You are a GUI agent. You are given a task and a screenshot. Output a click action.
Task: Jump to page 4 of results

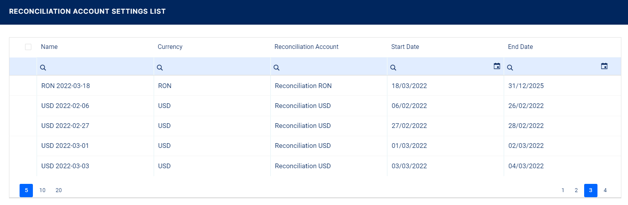point(605,191)
